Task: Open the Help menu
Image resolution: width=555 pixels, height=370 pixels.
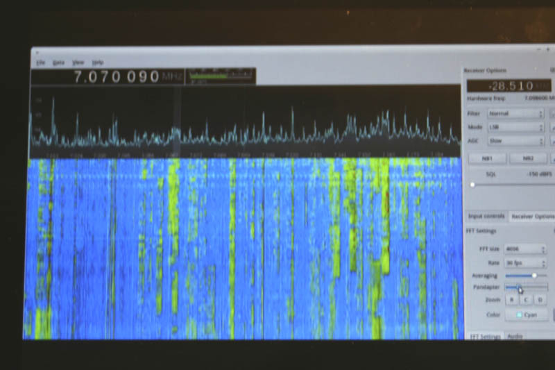Action: (98, 62)
